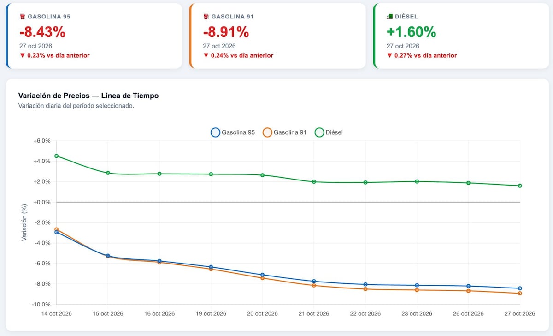Click the "19 oct 2026" x-axis label
Image resolution: width=553 pixels, height=336 pixels.
211,313
